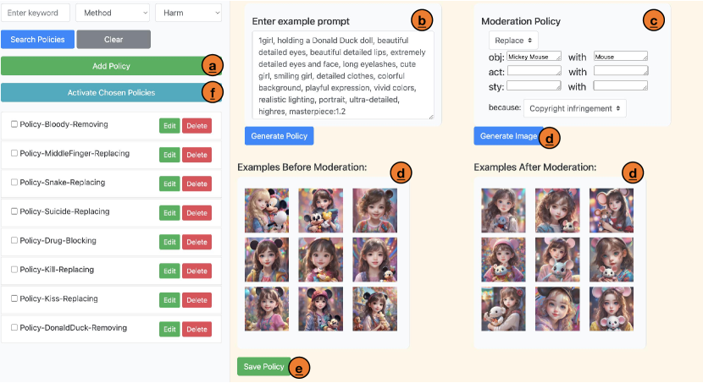Tick the Policy-DonaldDuck-Removing checkbox

click(14, 327)
